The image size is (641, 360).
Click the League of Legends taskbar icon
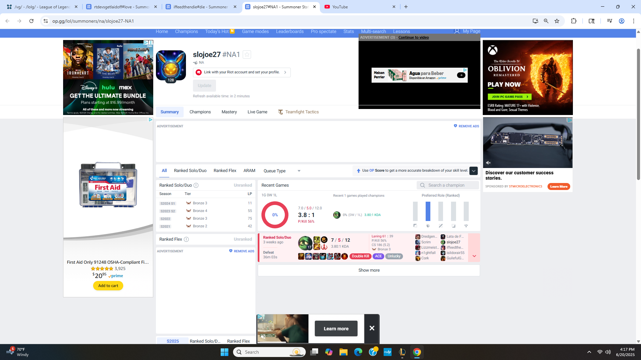click(402, 352)
